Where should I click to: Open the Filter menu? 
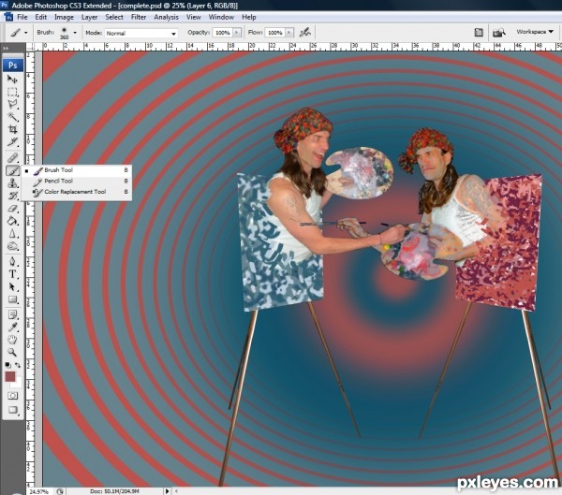[x=139, y=17]
